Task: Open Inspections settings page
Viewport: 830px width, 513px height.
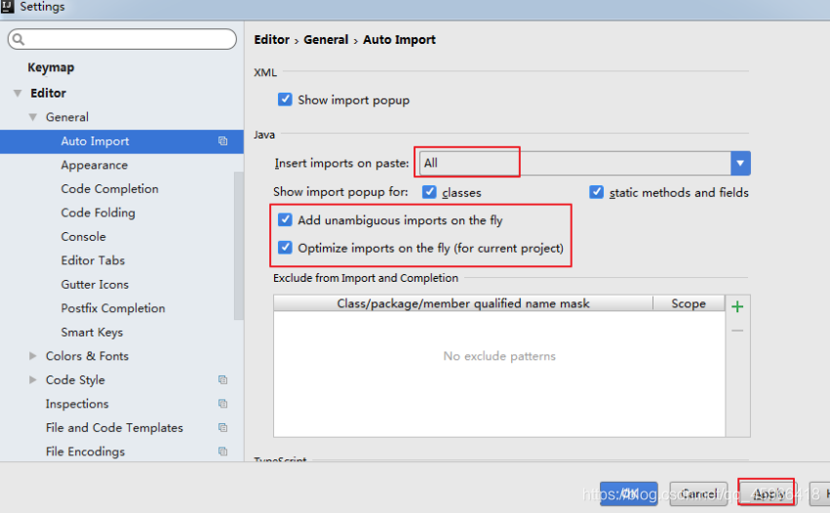Action: [x=77, y=404]
